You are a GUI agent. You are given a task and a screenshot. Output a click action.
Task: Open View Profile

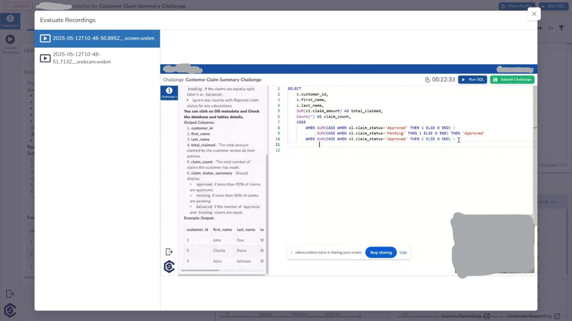517,6
